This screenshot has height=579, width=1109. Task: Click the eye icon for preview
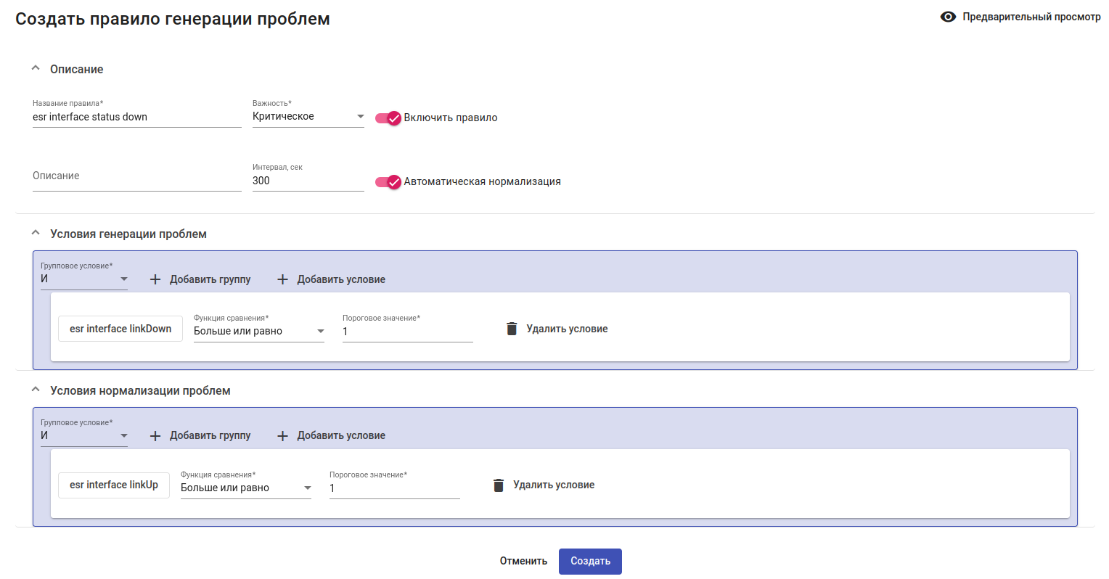948,17
